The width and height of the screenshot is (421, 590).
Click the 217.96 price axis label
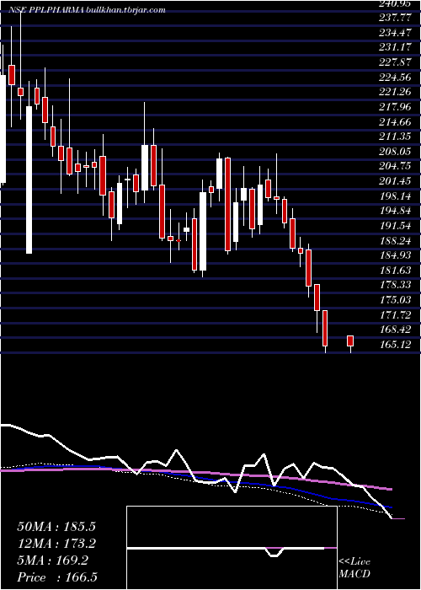coord(395,107)
